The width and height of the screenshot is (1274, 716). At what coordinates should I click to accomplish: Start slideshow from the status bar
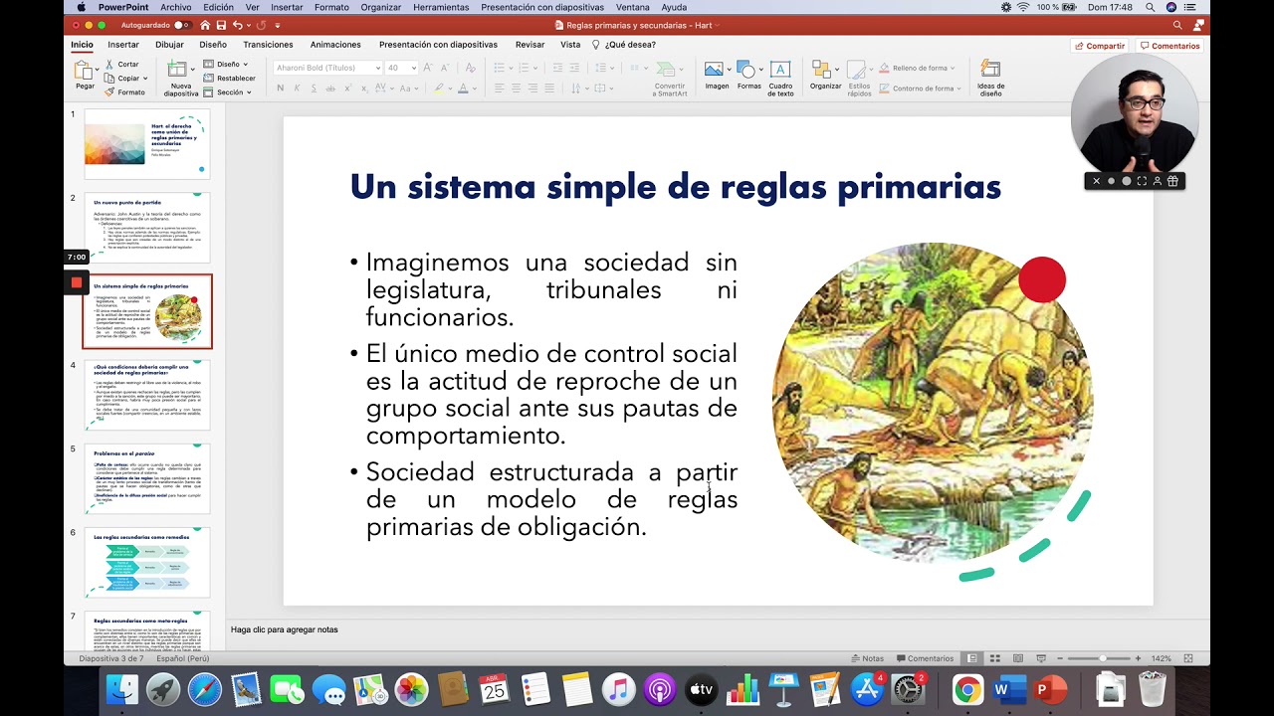(1041, 658)
